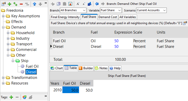Go forward with grey right arrow
Screen dimensions: 188x101
tap(103, 4)
